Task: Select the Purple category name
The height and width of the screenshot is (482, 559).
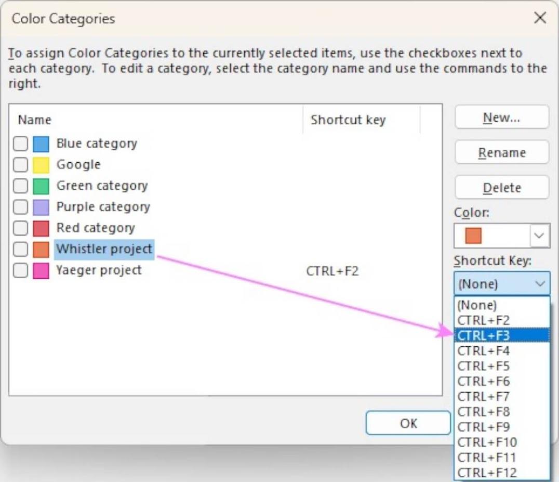Action: tap(103, 206)
